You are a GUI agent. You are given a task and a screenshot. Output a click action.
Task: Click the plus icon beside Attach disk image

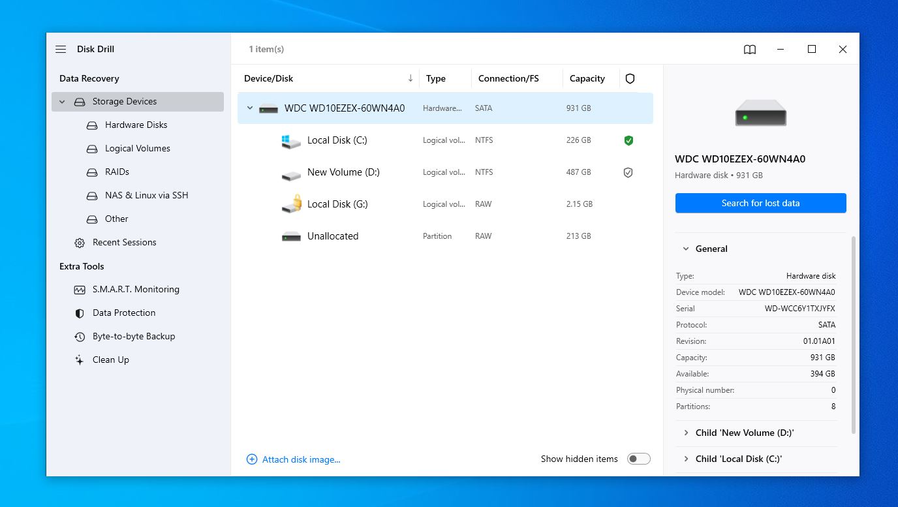click(252, 459)
